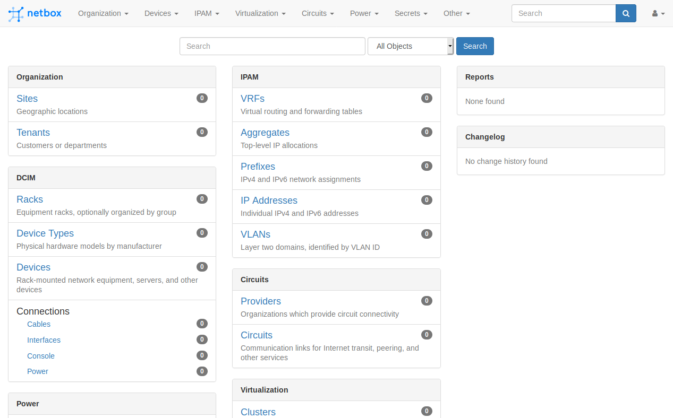This screenshot has width=673, height=418.
Task: Open the Sites page
Action: coord(27,99)
